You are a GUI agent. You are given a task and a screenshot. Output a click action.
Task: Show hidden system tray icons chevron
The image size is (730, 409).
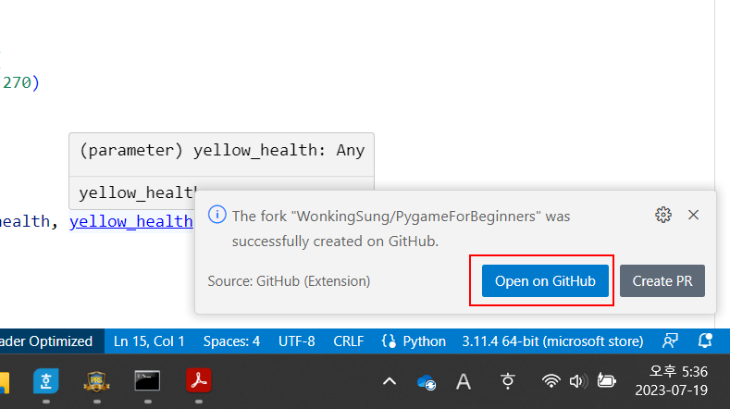pos(390,382)
